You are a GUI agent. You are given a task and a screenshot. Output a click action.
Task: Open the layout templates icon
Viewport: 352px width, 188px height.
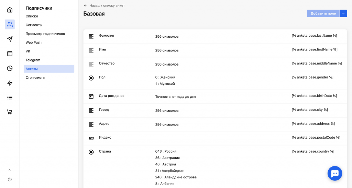pyautogui.click(x=10, y=54)
